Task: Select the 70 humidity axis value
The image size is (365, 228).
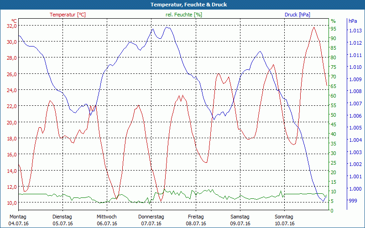Action: point(334,77)
